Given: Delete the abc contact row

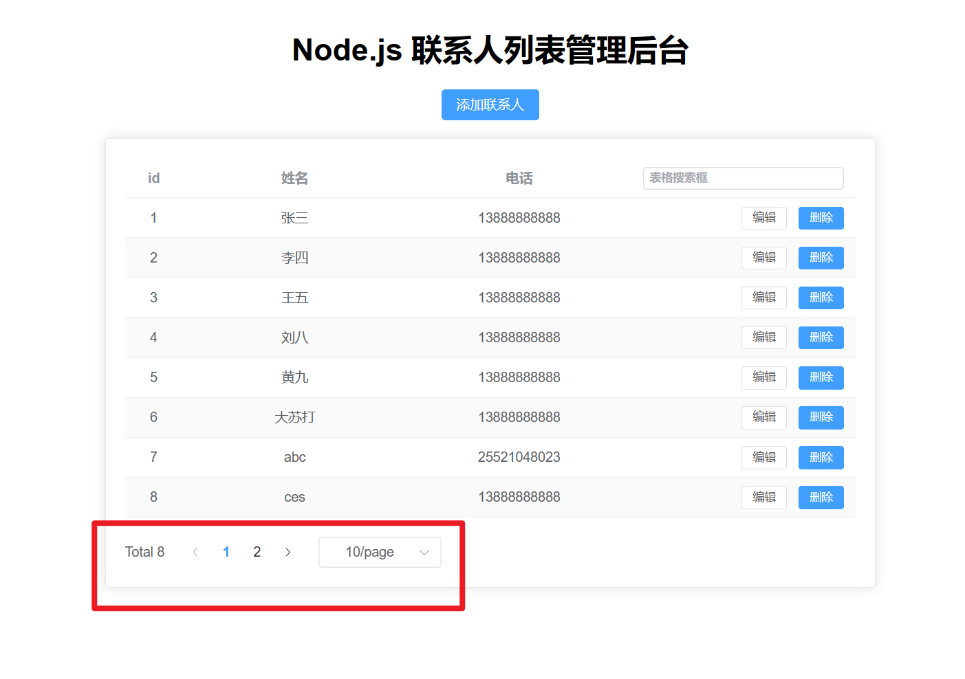Looking at the screenshot, I should click(821, 457).
